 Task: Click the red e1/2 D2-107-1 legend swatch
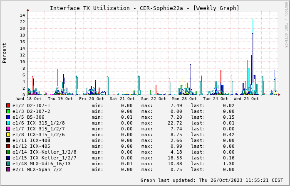(8, 105)
